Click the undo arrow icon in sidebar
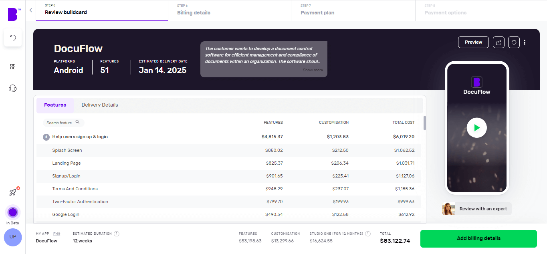547x254 pixels. click(x=13, y=38)
